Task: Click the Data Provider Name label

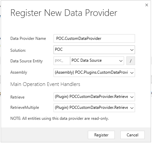Action: tap(28, 38)
